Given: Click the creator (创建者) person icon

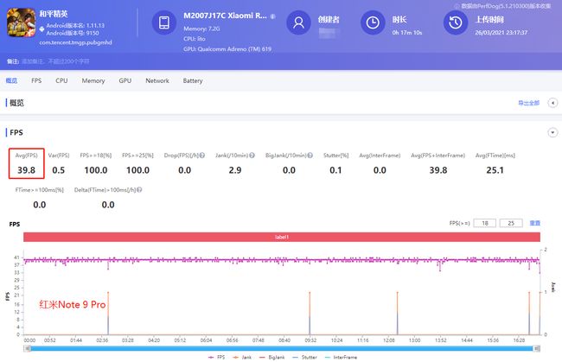Looking at the screenshot, I should (299, 24).
